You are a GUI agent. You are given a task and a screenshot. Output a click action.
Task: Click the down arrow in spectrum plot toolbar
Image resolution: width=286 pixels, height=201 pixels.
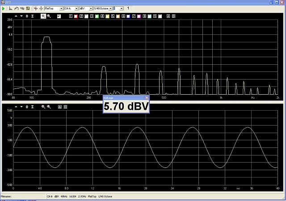21,16
